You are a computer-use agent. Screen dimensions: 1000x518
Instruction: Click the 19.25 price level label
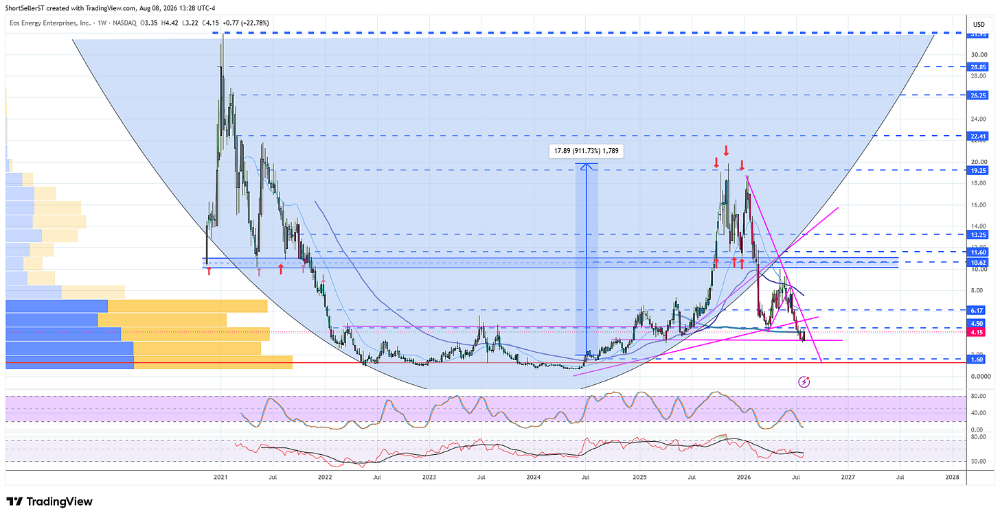pos(978,170)
